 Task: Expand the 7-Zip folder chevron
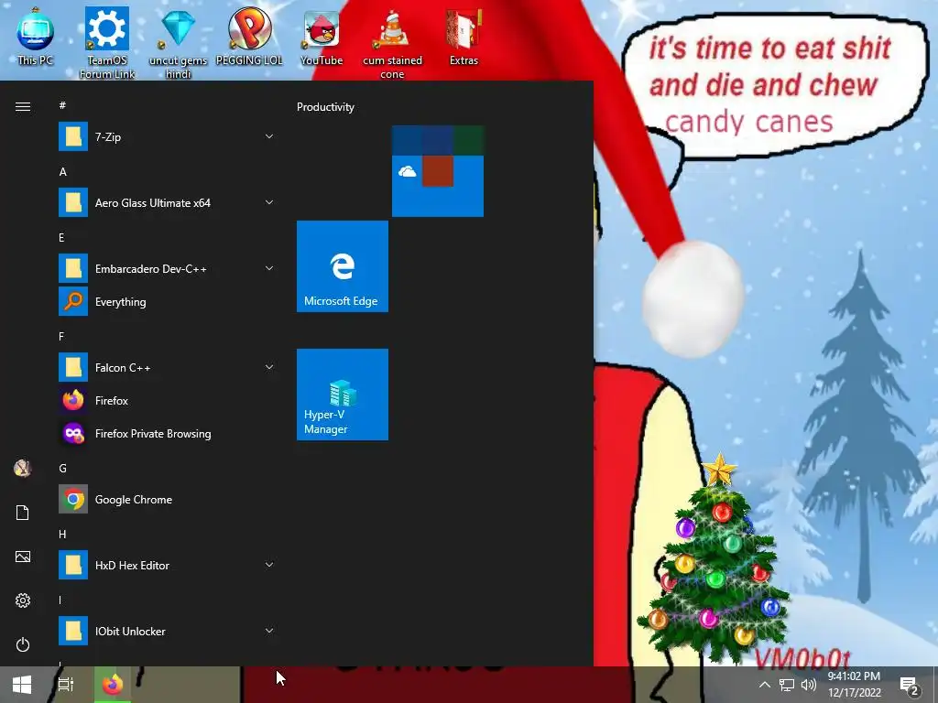269,136
